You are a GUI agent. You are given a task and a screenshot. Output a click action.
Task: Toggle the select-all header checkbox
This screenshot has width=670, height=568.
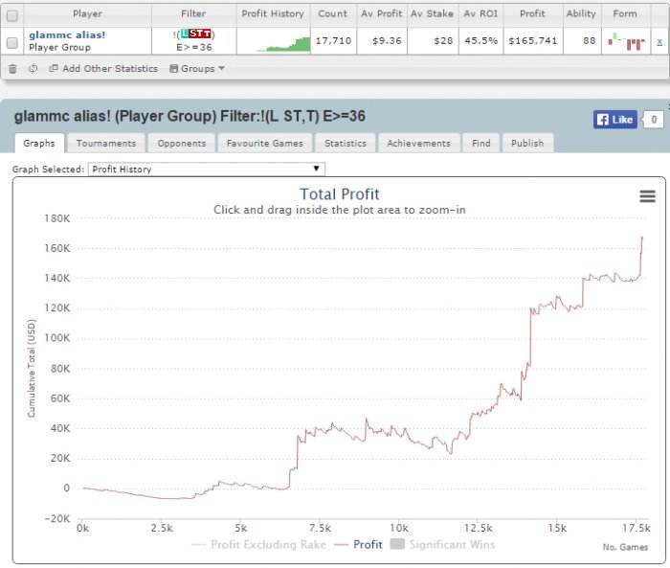click(11, 14)
